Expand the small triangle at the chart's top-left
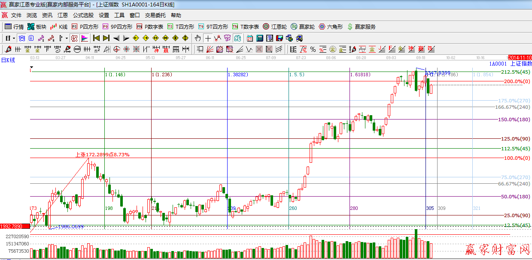Image resolution: width=532 pixels, height=260 pixels. [x=31, y=68]
